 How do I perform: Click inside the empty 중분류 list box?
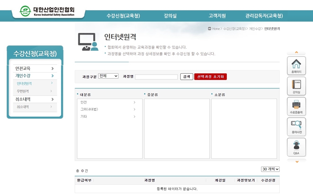[177, 129]
